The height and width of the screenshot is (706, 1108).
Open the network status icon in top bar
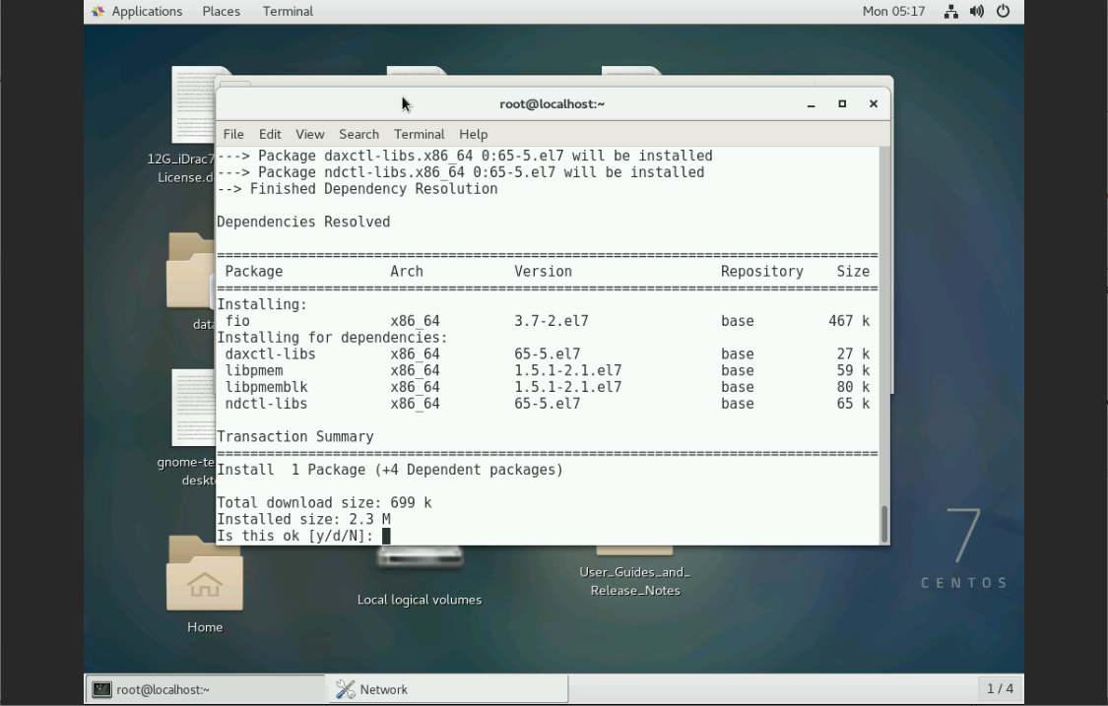pyautogui.click(x=951, y=11)
